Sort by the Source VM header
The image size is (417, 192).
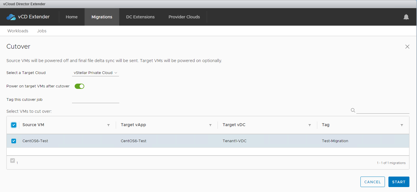tap(33, 125)
